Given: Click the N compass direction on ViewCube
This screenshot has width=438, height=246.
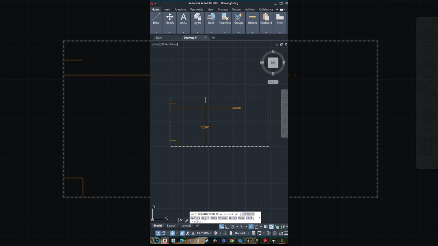Looking at the screenshot, I should click(x=273, y=52).
